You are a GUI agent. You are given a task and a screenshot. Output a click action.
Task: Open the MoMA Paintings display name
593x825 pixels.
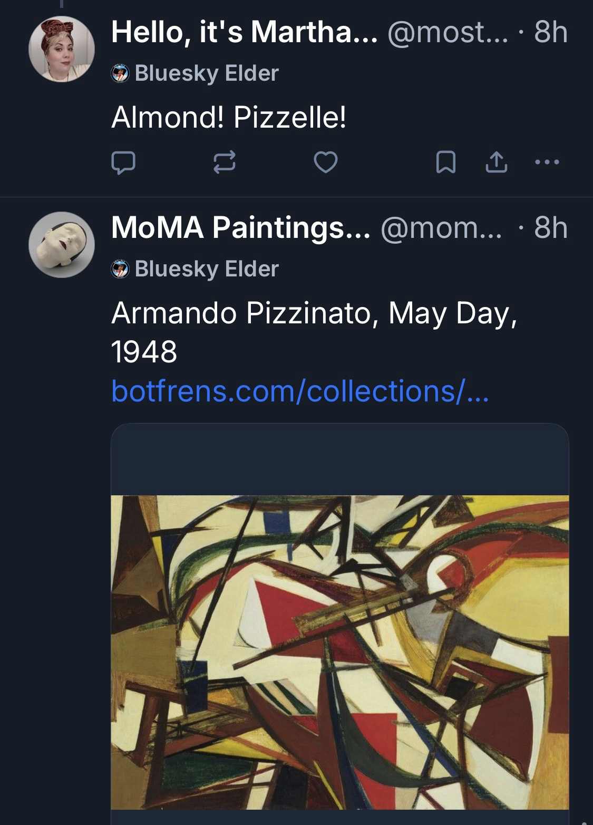click(x=241, y=228)
